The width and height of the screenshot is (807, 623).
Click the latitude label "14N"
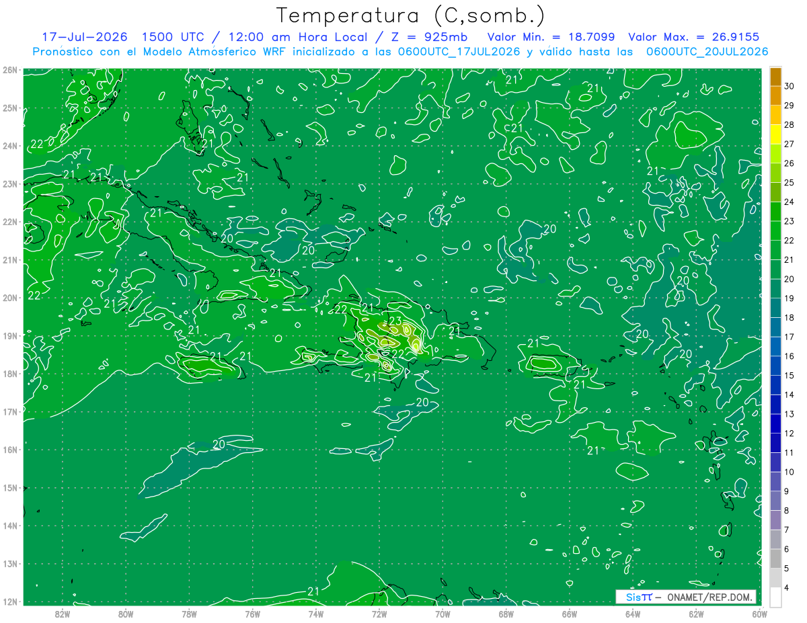point(9,526)
